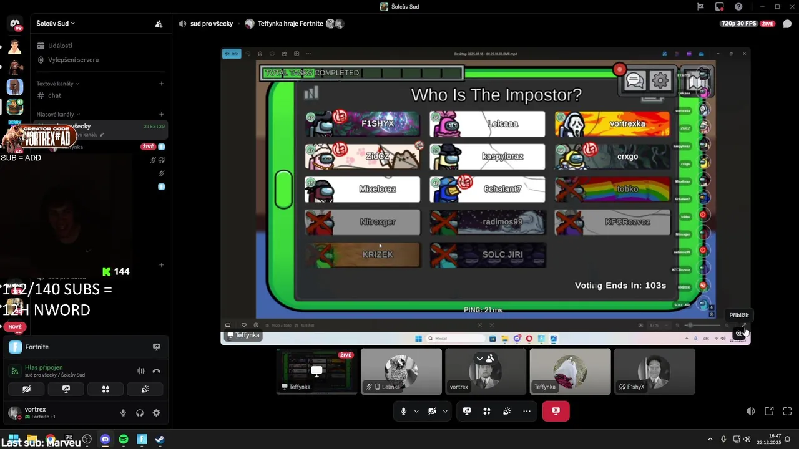Collapse the Textové kanály category
799x449 pixels.
point(57,84)
